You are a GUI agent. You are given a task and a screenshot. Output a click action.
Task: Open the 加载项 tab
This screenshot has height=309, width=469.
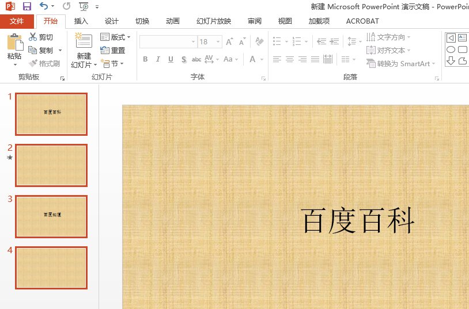(319, 21)
